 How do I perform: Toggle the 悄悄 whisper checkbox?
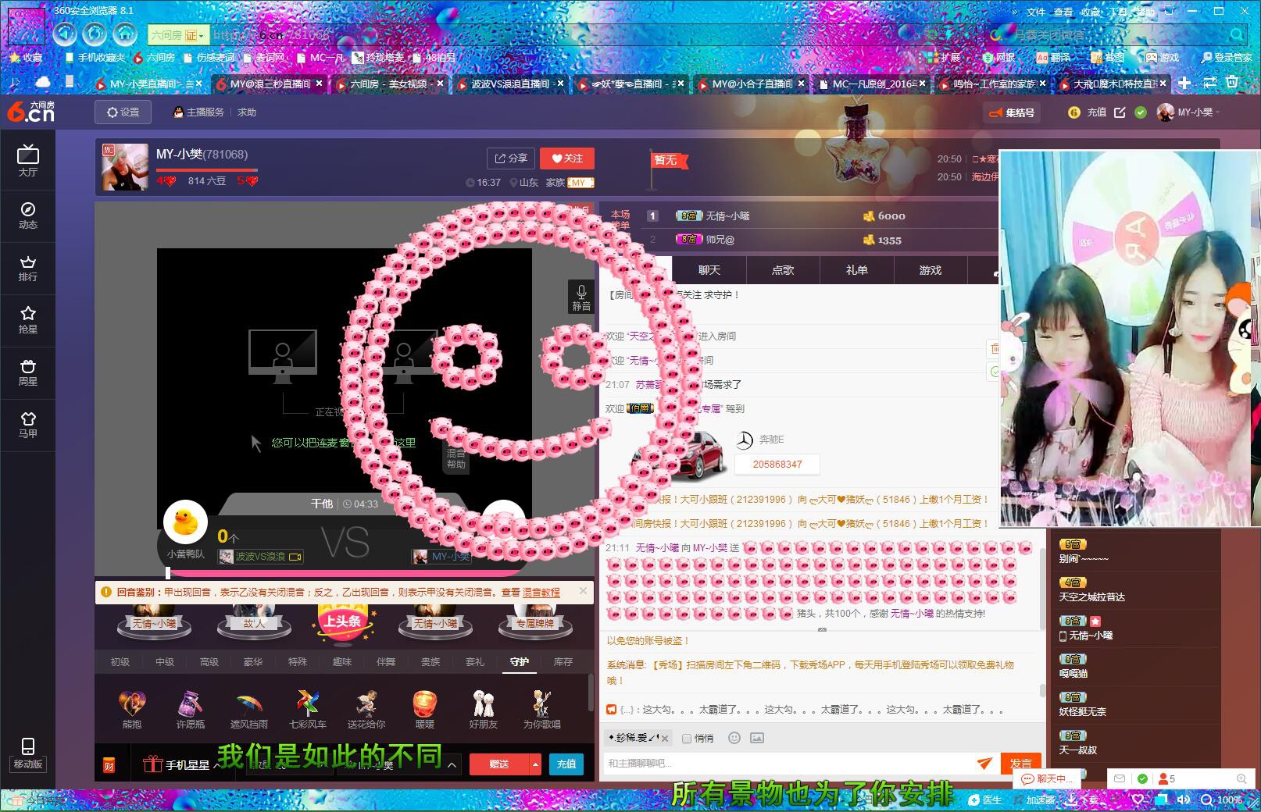click(687, 739)
